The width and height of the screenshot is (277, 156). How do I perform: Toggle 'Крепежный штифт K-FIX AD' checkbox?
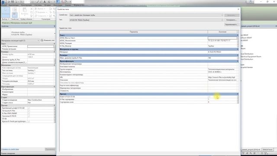[29, 108]
